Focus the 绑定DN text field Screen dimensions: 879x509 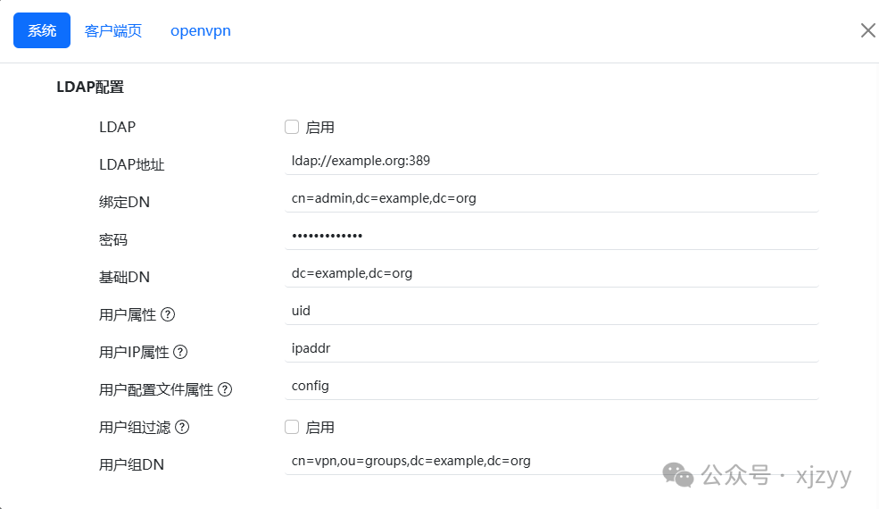pos(551,198)
